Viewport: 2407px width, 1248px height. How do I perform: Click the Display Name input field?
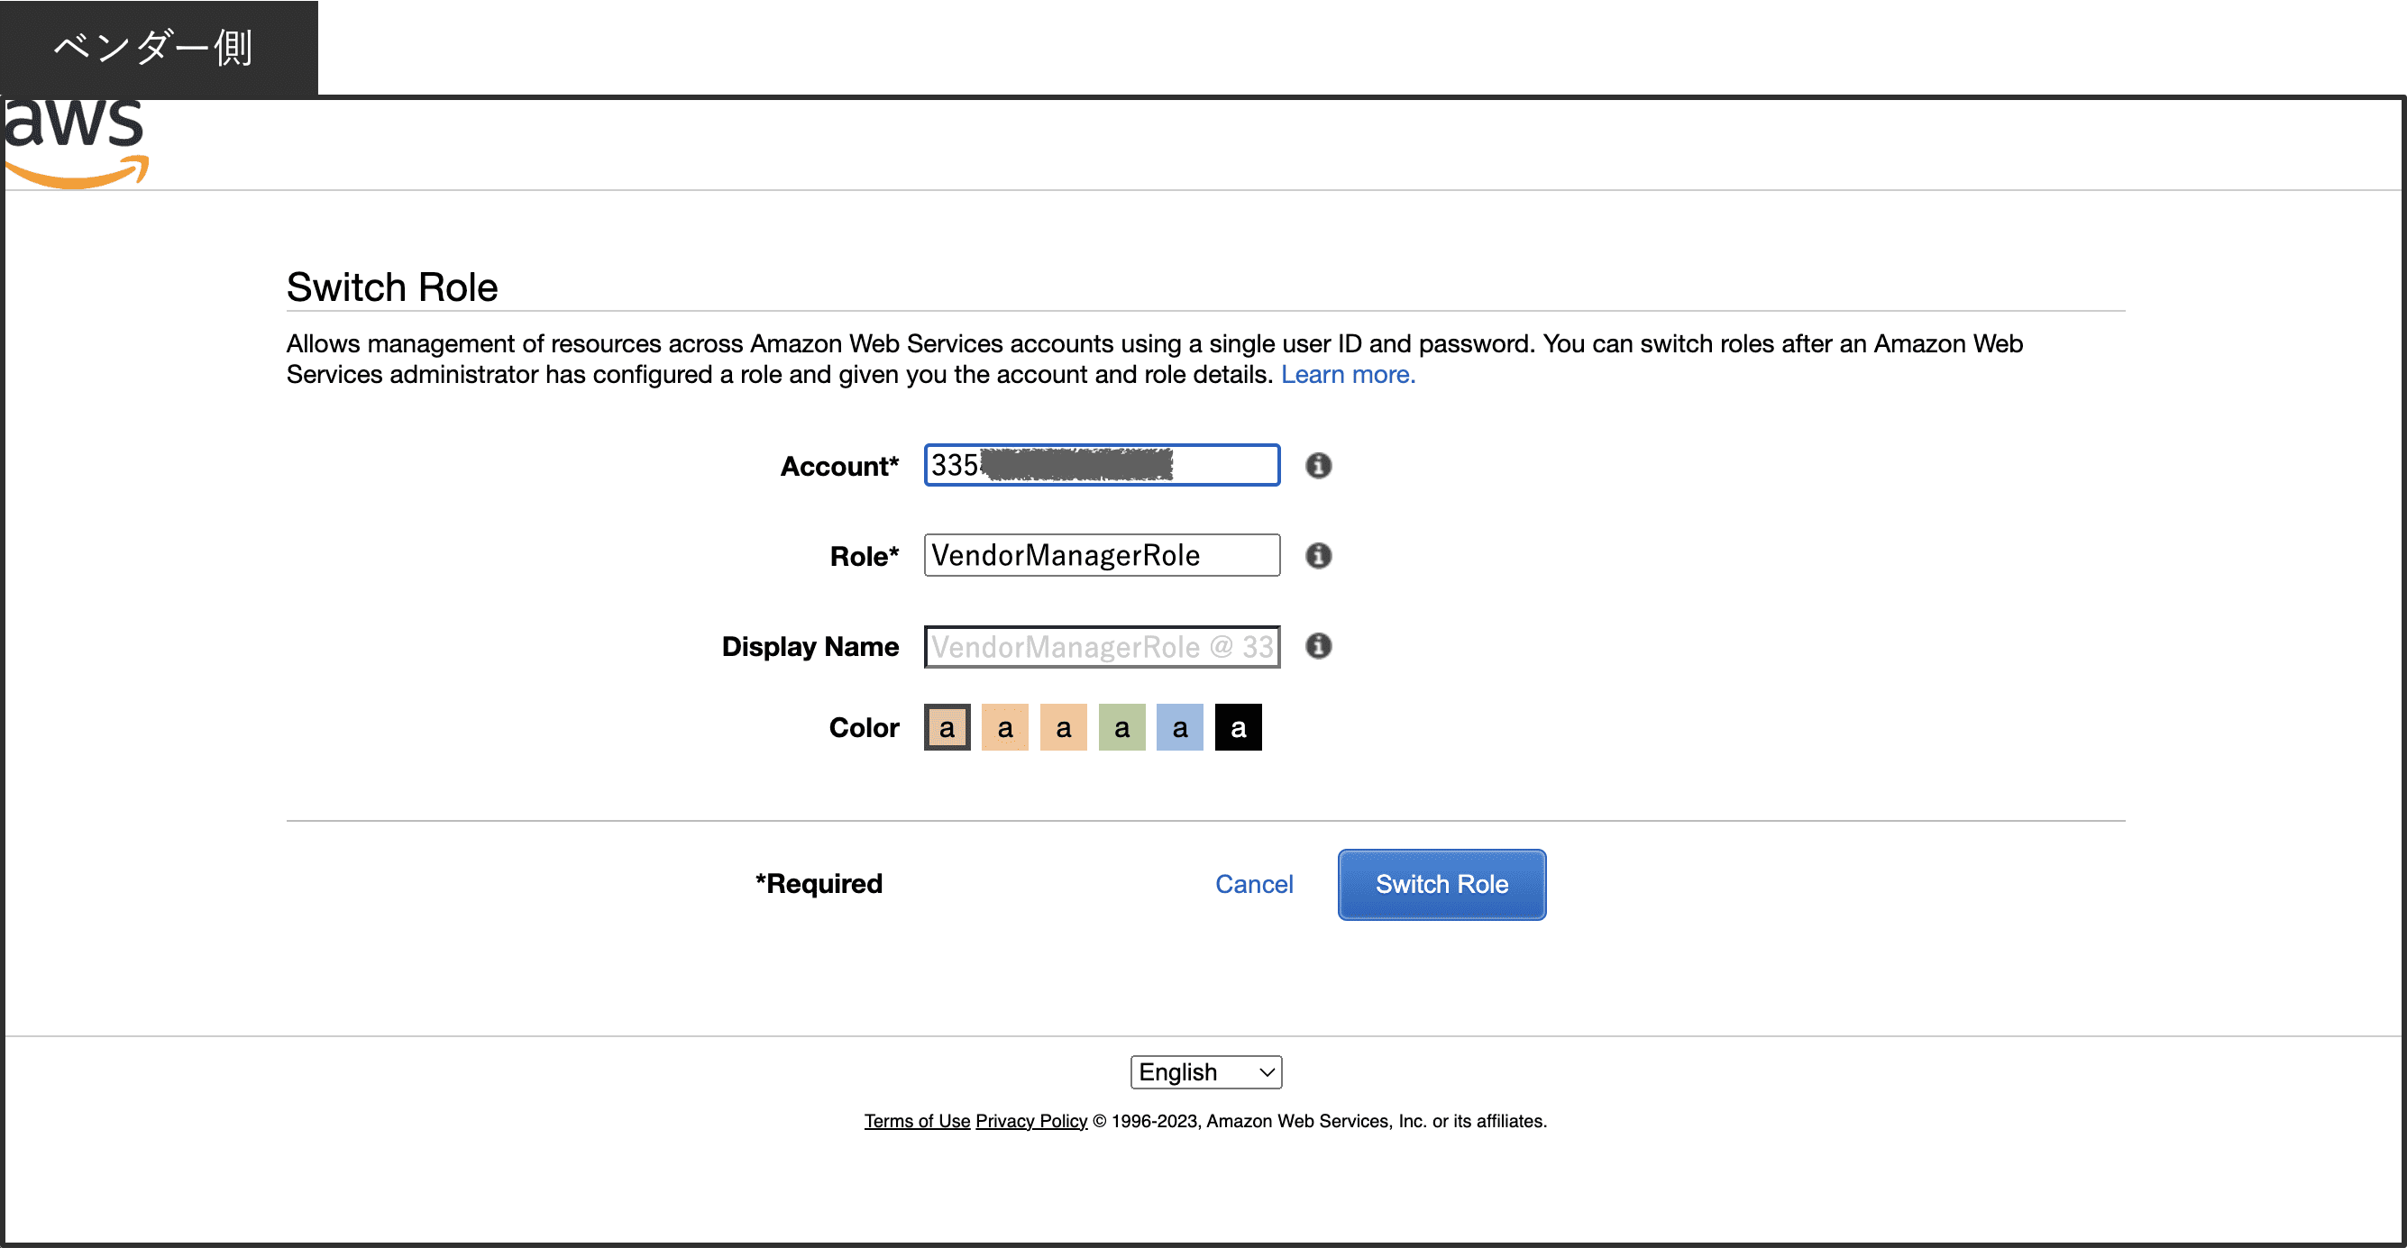[1102, 646]
